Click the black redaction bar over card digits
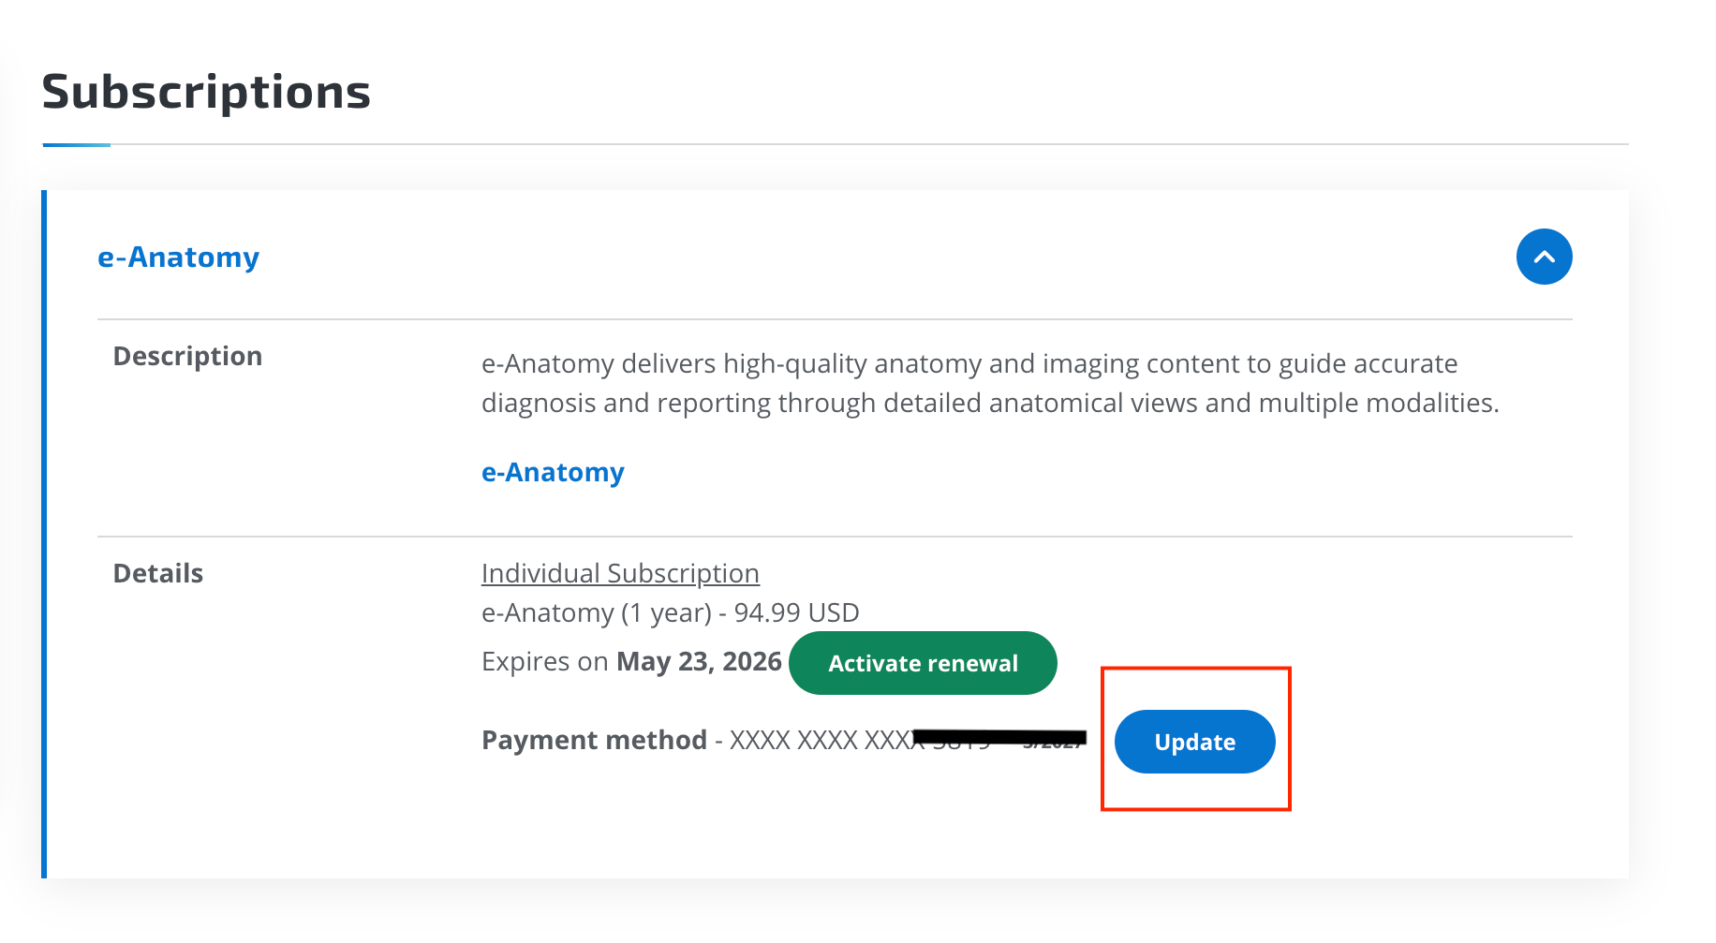The width and height of the screenshot is (1716, 943). [999, 738]
